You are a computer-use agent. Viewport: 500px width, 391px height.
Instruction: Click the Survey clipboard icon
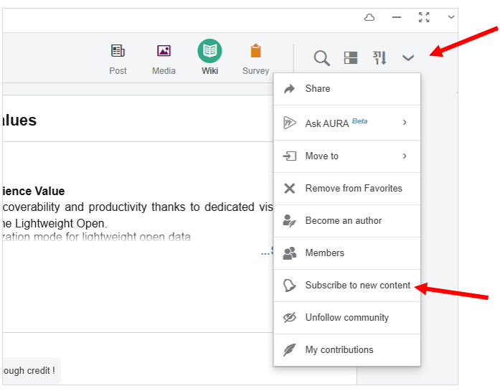(x=255, y=52)
